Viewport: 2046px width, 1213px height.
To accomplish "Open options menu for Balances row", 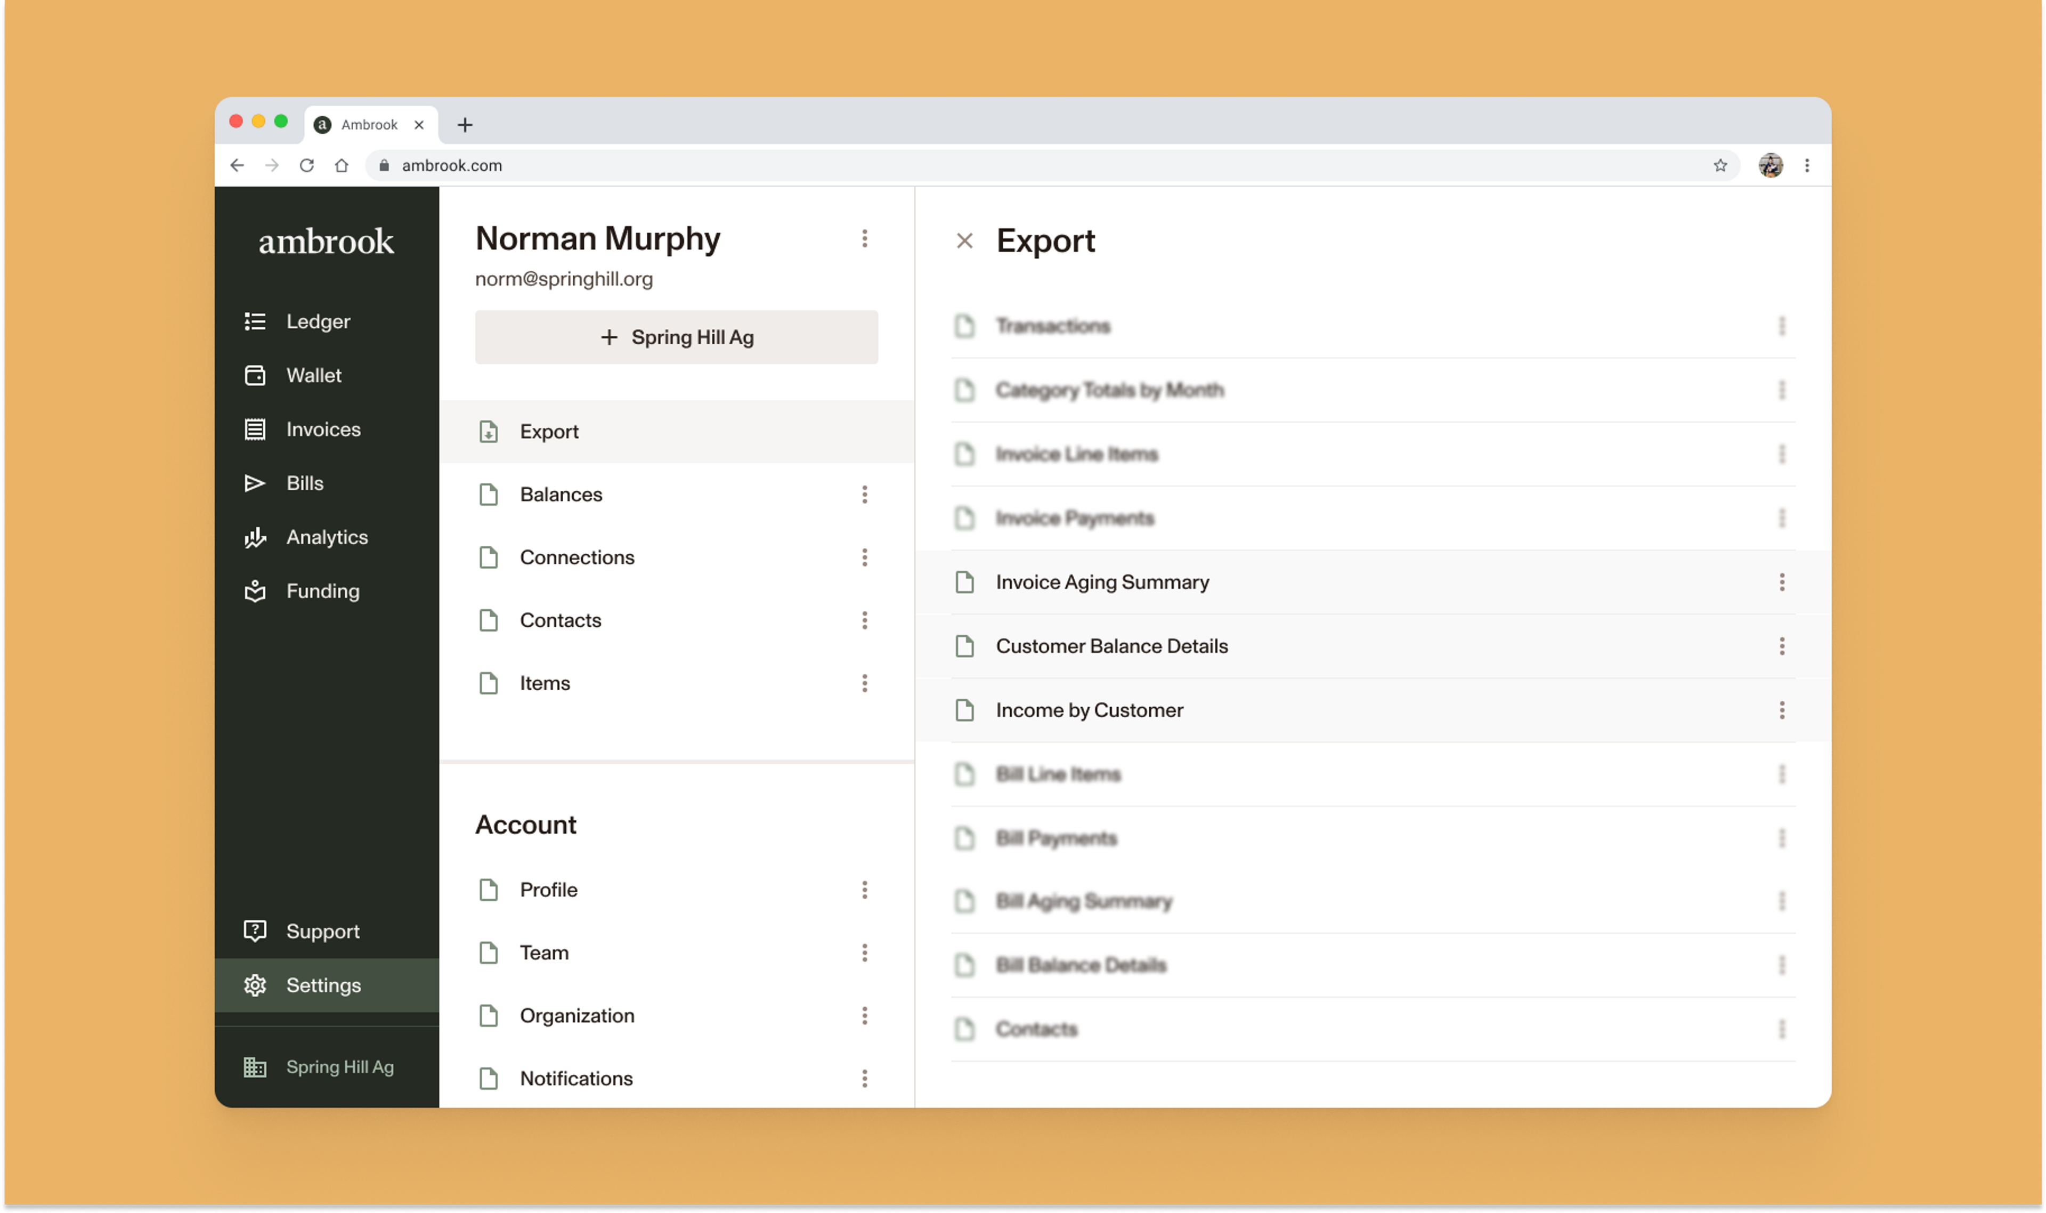I will (x=864, y=495).
